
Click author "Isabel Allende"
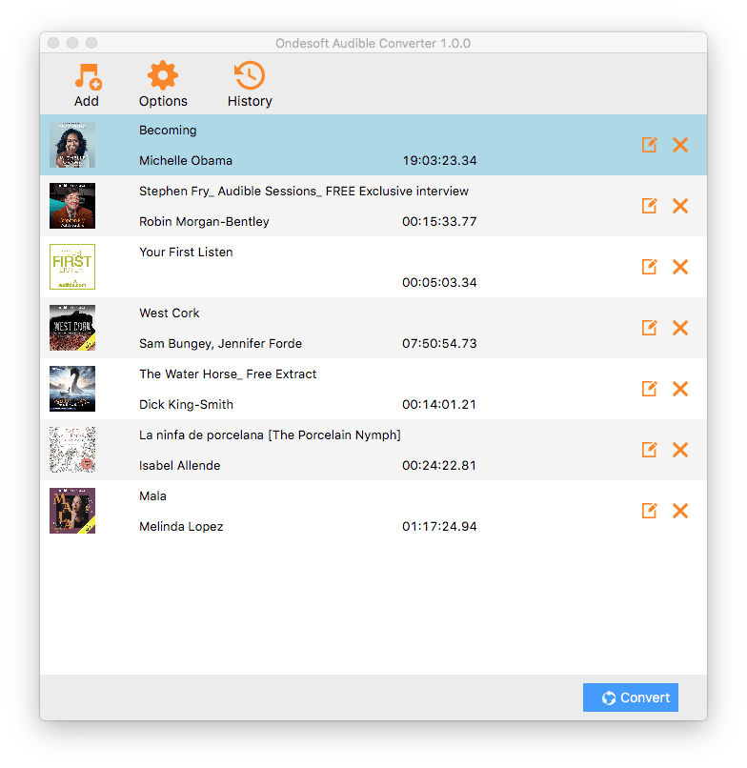click(180, 466)
